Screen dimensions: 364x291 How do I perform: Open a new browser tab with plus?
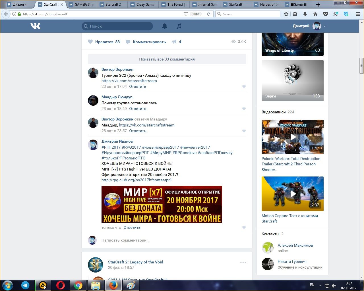[318, 5]
